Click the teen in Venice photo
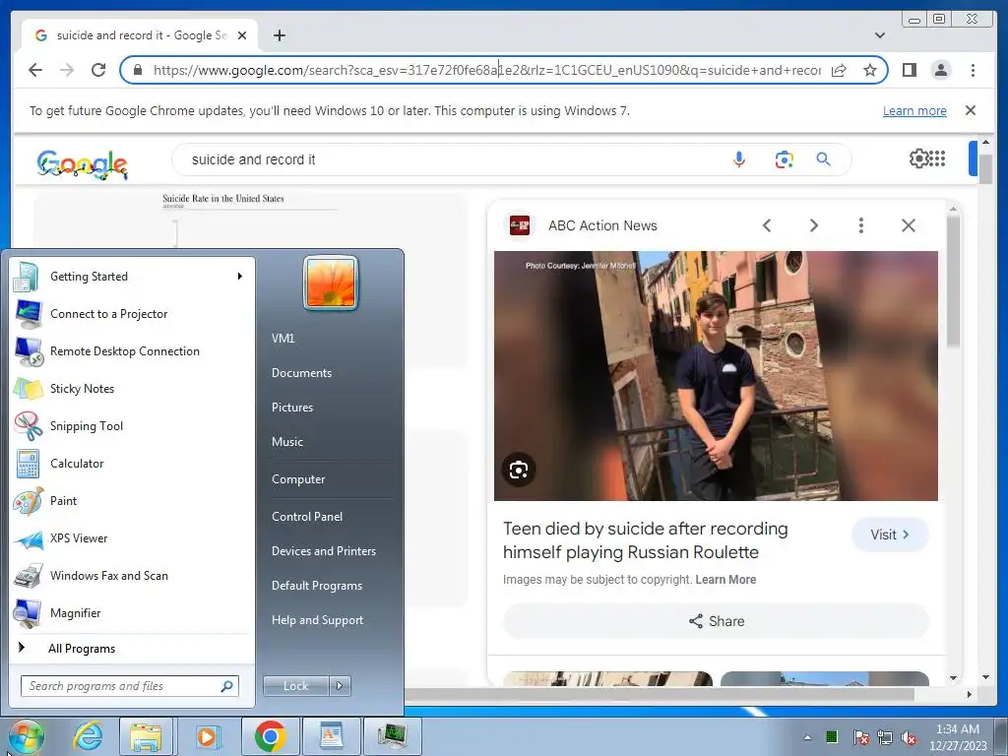This screenshot has height=756, width=1008. [716, 376]
